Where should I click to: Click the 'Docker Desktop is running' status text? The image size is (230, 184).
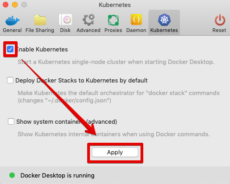57,176
